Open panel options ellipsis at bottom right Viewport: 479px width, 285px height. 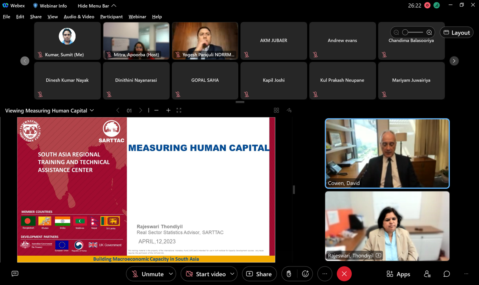tap(466, 274)
